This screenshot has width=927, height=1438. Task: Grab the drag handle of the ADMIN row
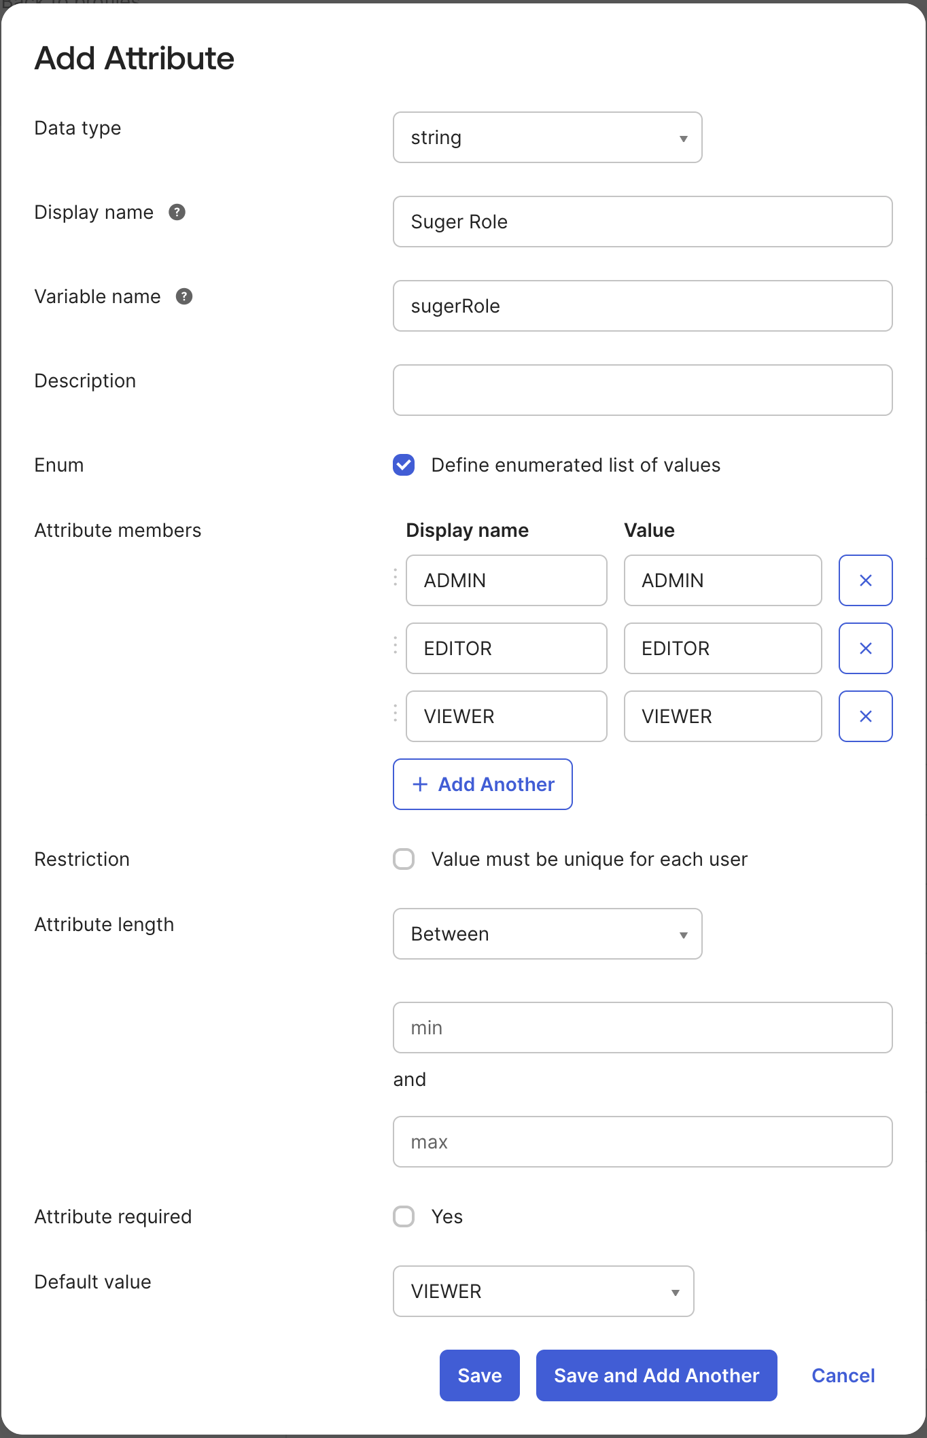(396, 578)
